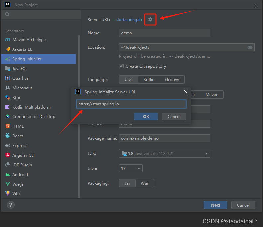Open server URL settings gear icon

point(150,19)
